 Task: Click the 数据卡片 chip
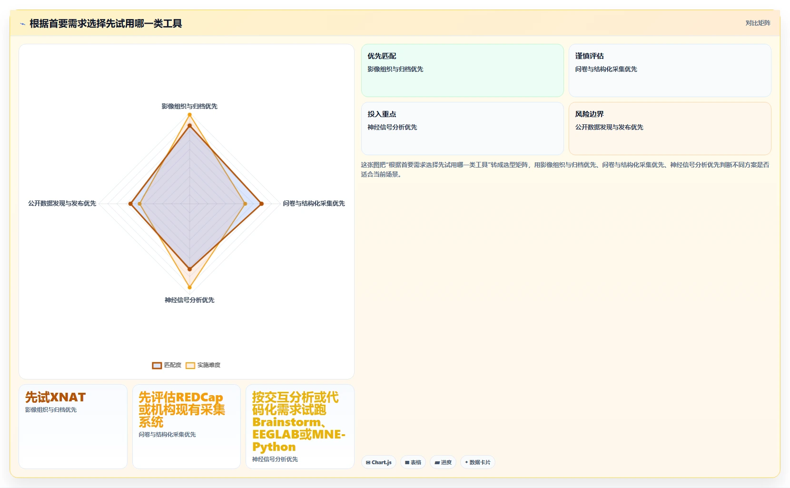tap(478, 462)
